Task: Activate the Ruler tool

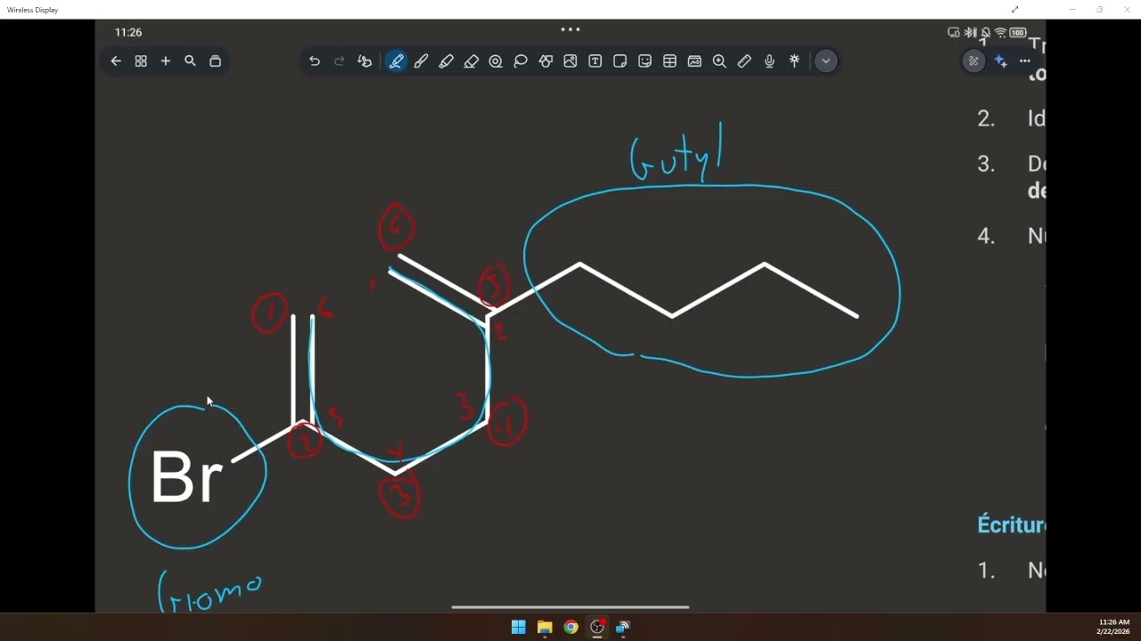Action: (x=744, y=61)
